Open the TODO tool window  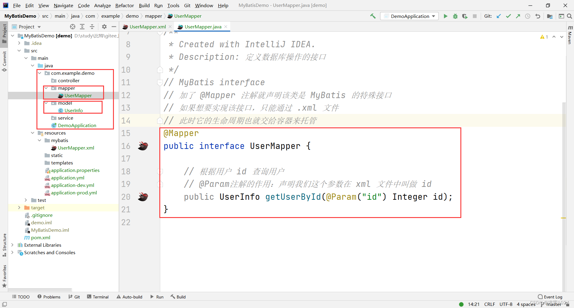[21, 297]
